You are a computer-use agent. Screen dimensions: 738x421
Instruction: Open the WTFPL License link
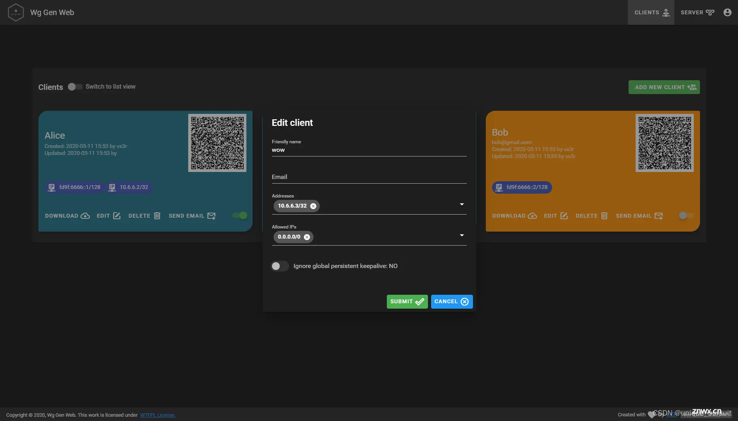[x=158, y=415]
